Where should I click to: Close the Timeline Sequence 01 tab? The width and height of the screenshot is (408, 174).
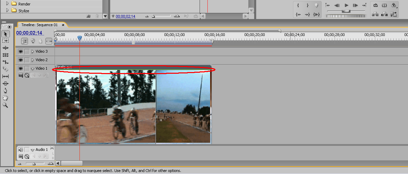[63, 25]
